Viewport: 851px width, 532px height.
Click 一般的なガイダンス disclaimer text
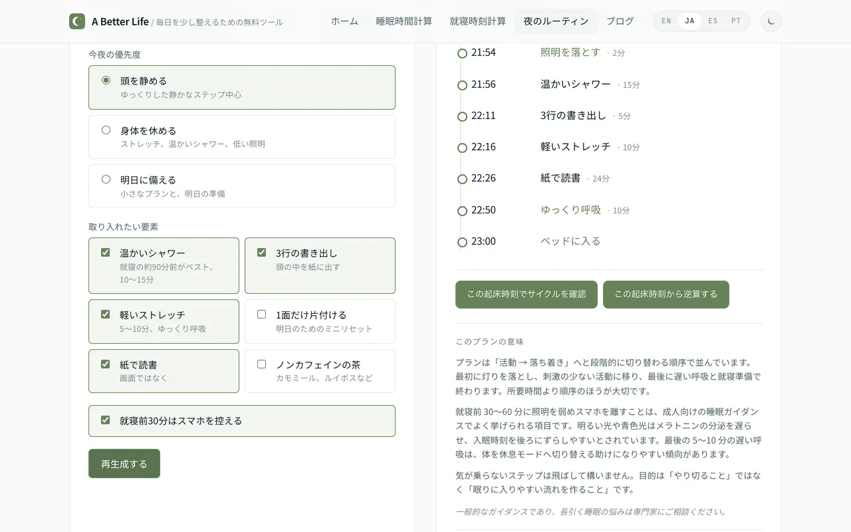(x=591, y=512)
